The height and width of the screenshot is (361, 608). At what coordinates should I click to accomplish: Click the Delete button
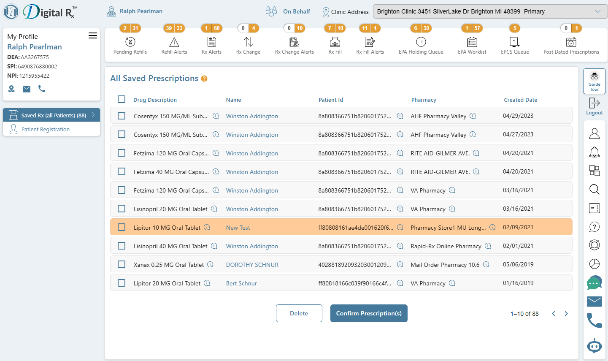coord(299,313)
